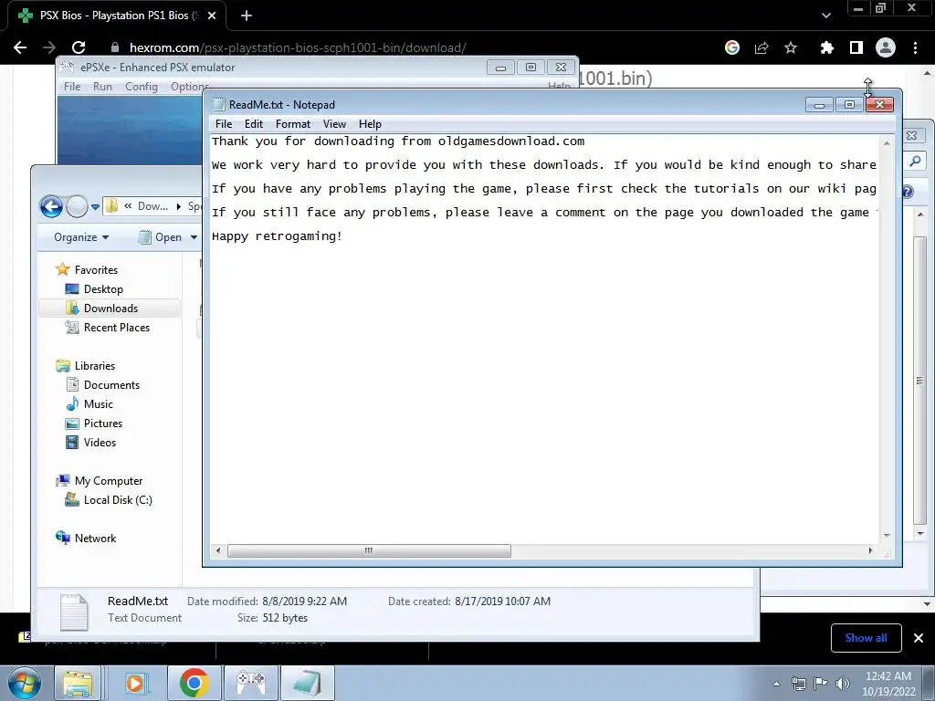The image size is (935, 701).
Task: Click the Notepad horizontal scrollbar thumb
Action: (369, 550)
